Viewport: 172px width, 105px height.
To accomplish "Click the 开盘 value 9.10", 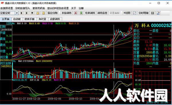I will coord(9,36).
